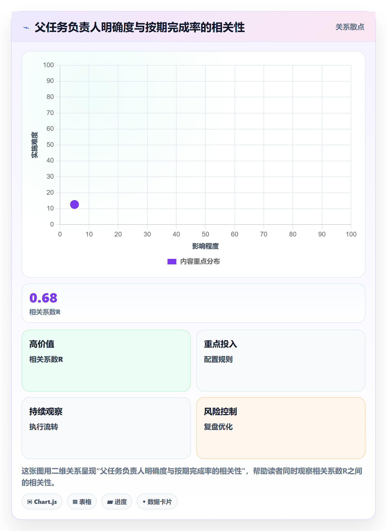
Task: Click 相关系数R label under the 0.68 value
Action: pyautogui.click(x=45, y=312)
